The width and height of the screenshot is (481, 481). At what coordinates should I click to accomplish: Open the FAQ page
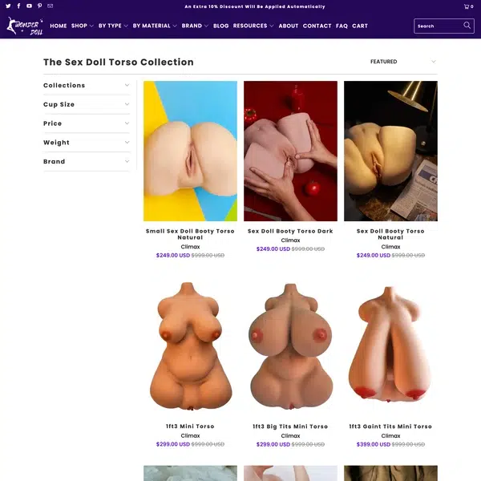[x=342, y=26]
